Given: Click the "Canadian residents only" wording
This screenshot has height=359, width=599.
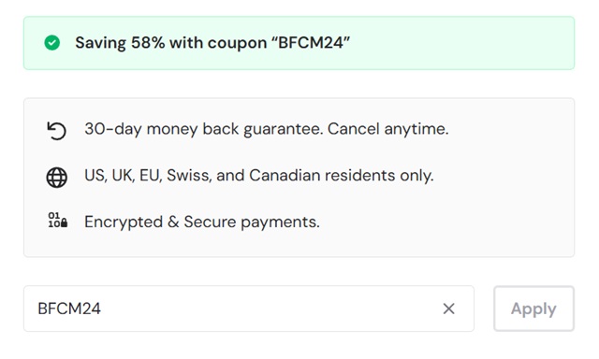Looking at the screenshot, I should click(341, 176).
